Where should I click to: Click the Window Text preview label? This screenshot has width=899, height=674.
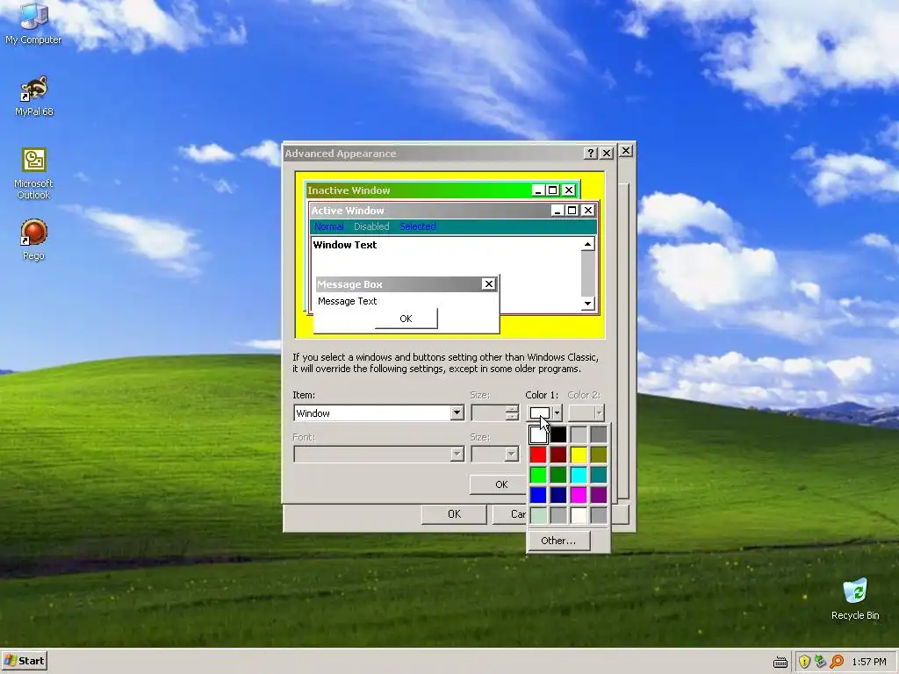click(345, 245)
